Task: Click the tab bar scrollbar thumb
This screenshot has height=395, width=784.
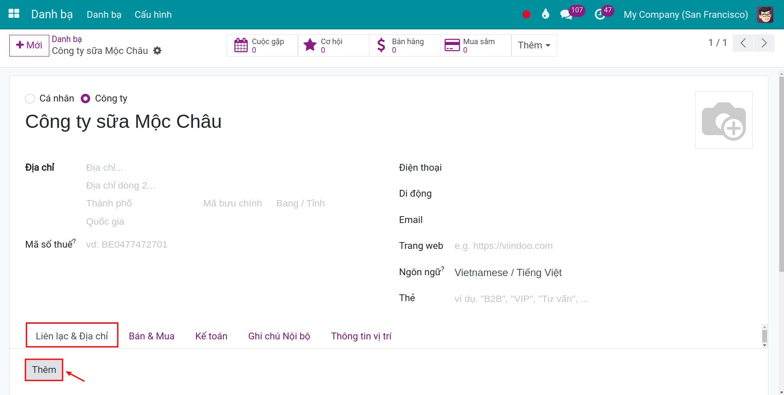Action: pos(764,336)
